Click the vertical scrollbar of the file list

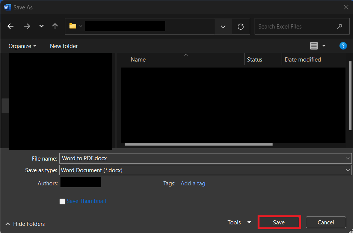point(350,96)
